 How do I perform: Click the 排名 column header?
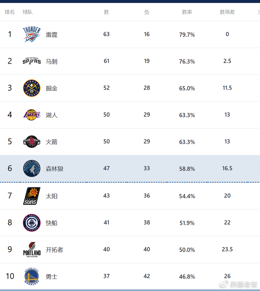pyautogui.click(x=10, y=12)
